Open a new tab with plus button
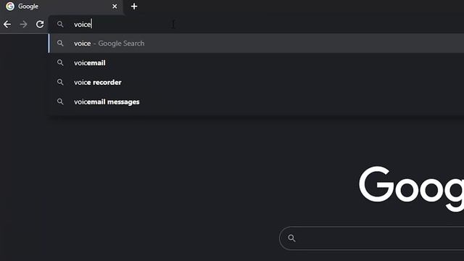The width and height of the screenshot is (464, 261). click(134, 7)
